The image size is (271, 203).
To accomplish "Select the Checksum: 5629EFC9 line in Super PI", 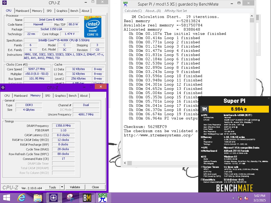I will (145, 127).
